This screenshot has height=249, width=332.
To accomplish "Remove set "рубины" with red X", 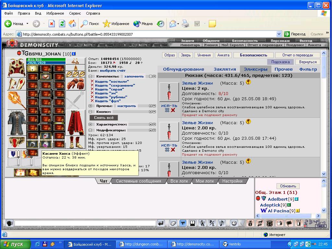I will [x=92, y=97].
